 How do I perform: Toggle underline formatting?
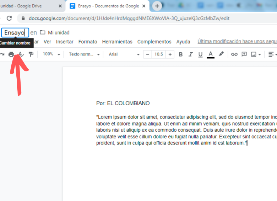click(x=200, y=54)
